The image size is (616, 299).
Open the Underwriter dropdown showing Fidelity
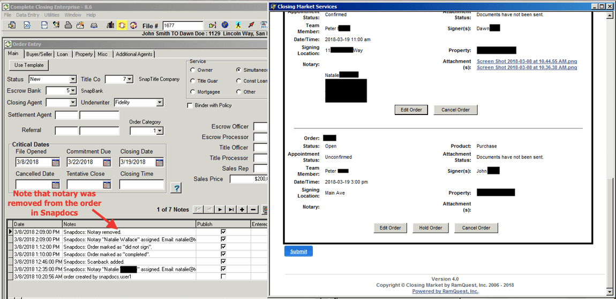[x=159, y=102]
